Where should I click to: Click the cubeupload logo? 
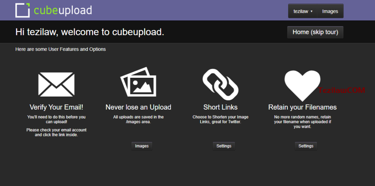pos(53,11)
